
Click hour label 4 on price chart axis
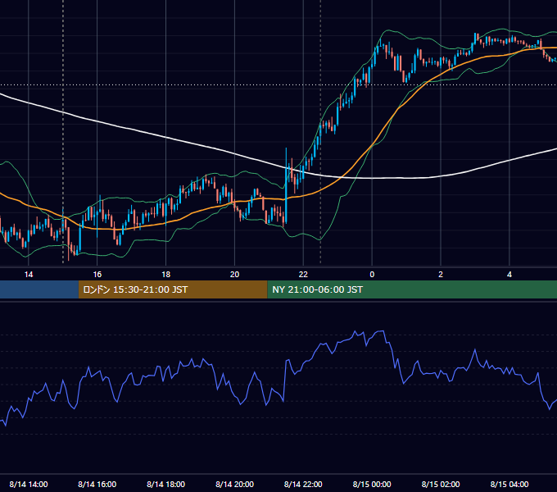509,275
